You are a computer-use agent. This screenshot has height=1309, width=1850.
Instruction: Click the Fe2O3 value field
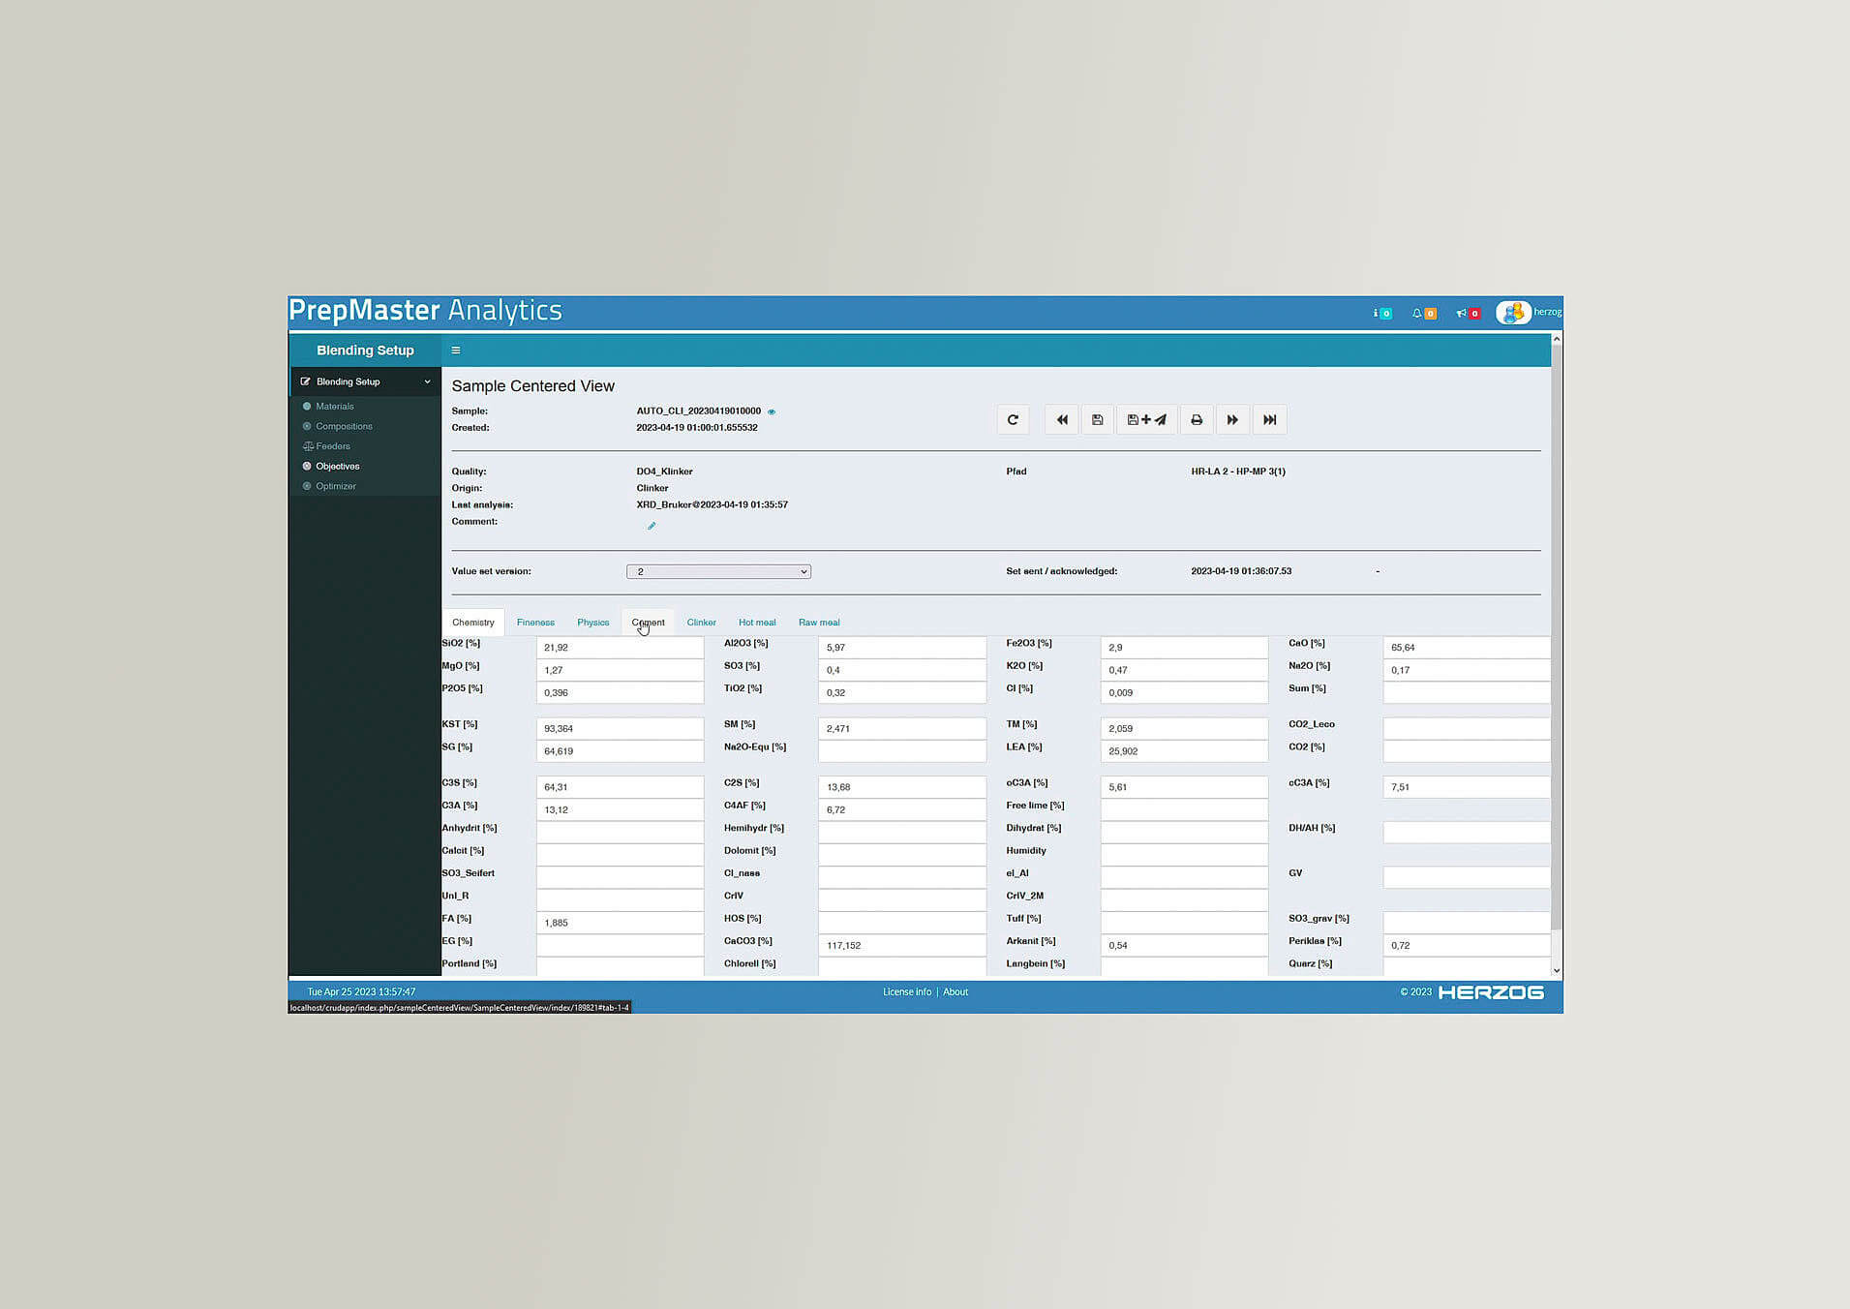coord(1184,648)
